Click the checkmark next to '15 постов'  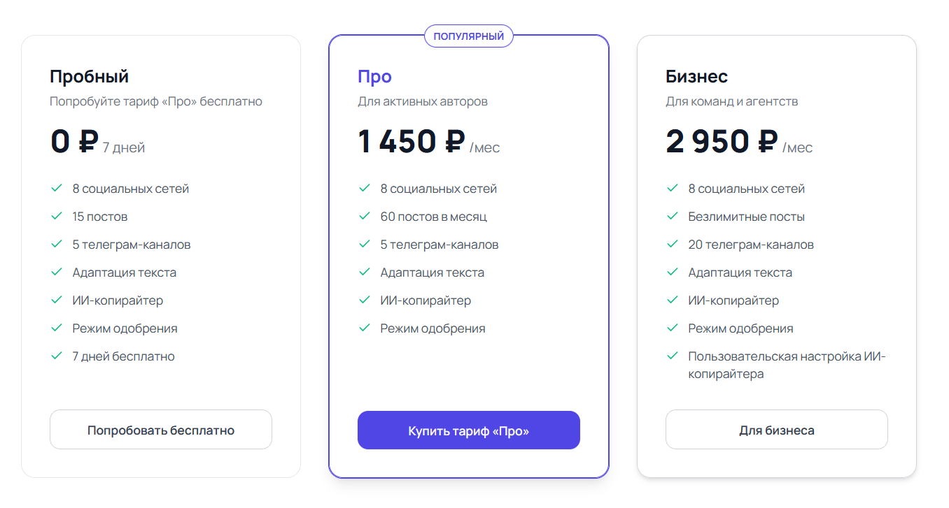[57, 216]
